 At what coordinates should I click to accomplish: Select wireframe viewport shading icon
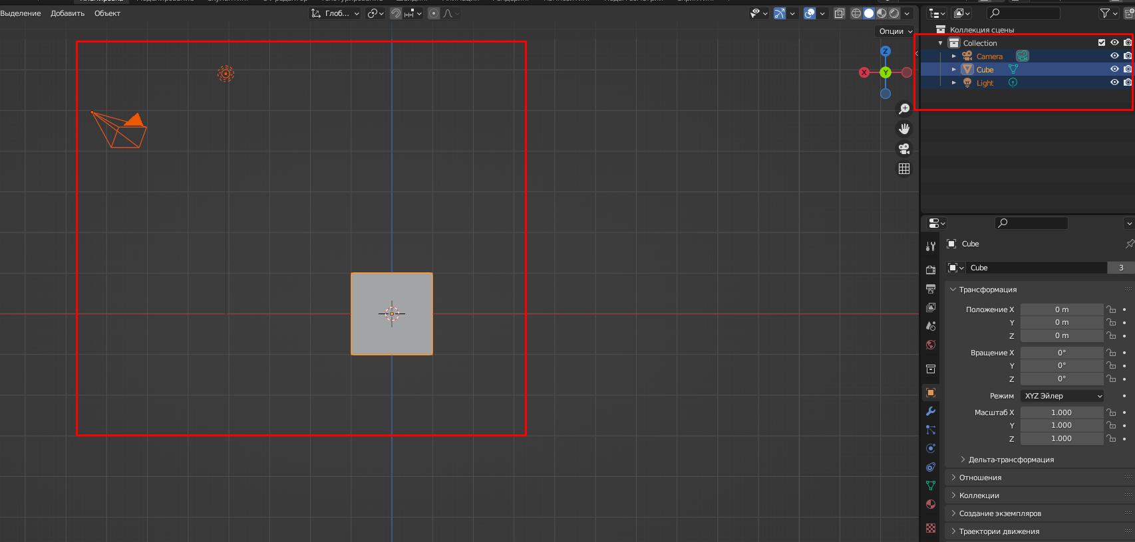[856, 13]
